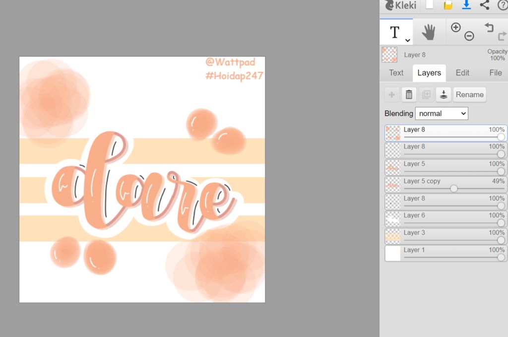Click the opacity slider of Layer 5 copy

click(454, 188)
